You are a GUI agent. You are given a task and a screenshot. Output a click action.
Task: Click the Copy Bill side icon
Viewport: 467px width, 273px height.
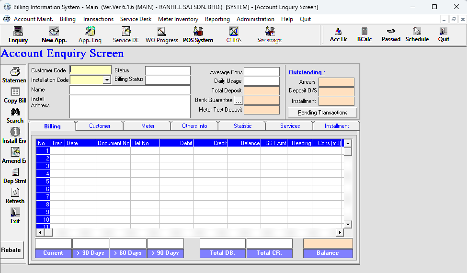coord(15,95)
